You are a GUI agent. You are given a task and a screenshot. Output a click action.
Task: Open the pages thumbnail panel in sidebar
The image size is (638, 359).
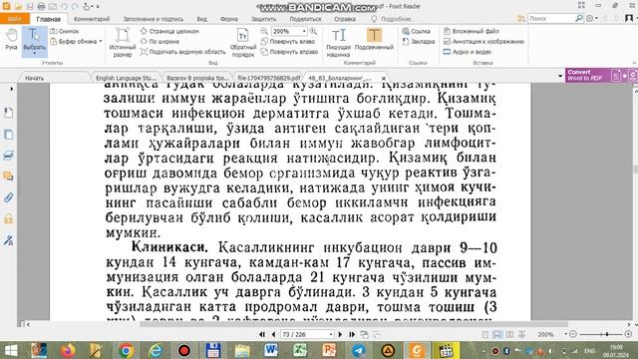8,134
